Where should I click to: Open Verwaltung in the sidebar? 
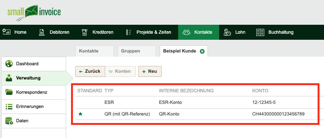(34, 78)
